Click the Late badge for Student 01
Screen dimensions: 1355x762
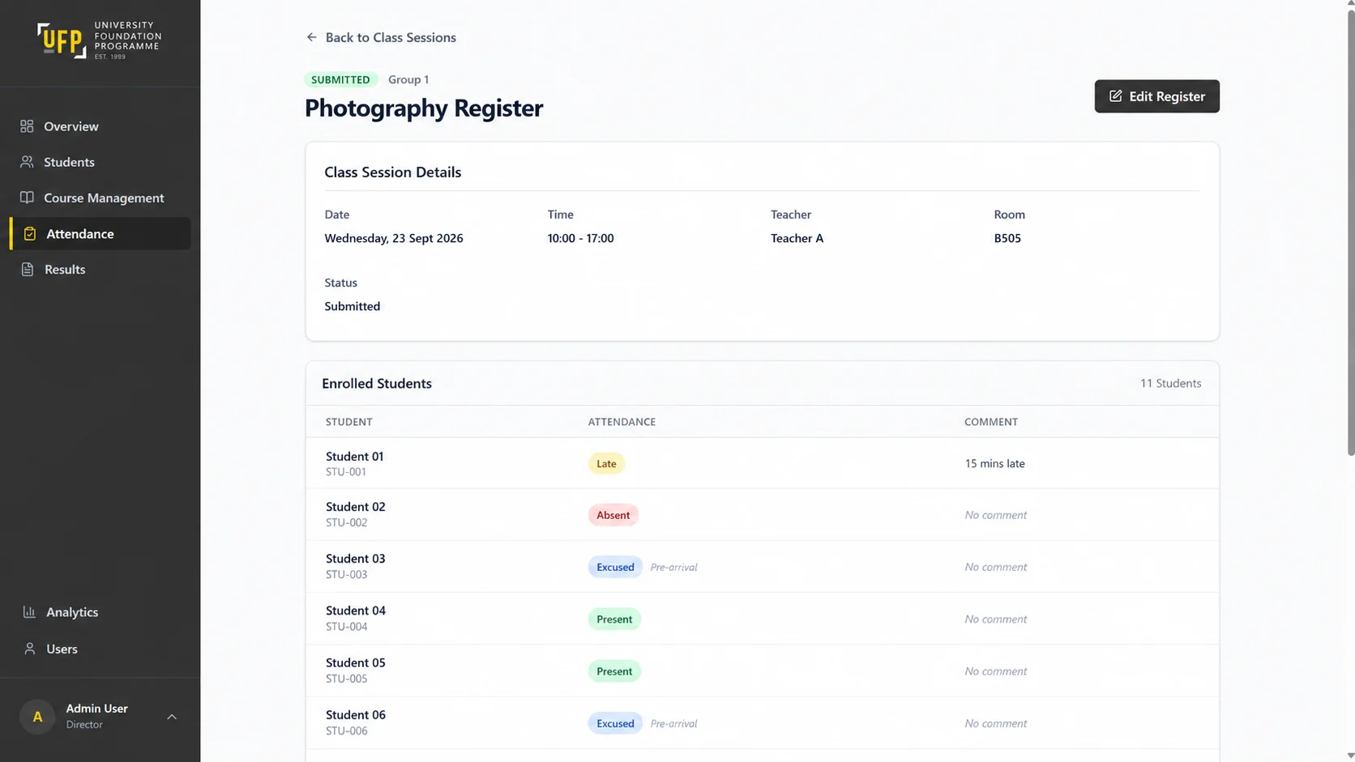click(606, 463)
